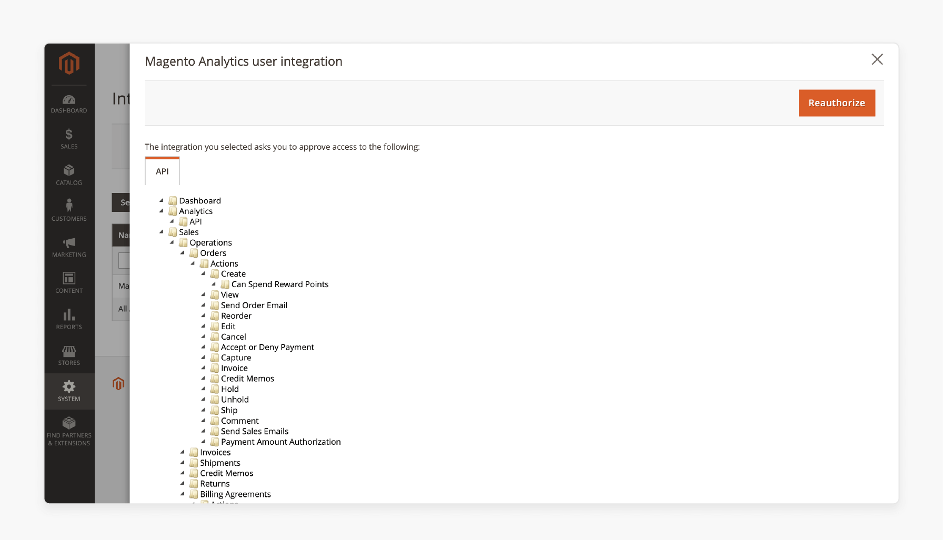Open Find Partners & Extensions menu
This screenshot has width=943, height=540.
pos(69,431)
